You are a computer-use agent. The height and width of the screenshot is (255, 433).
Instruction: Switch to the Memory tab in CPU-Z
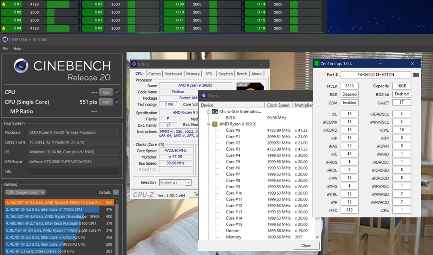coord(193,73)
